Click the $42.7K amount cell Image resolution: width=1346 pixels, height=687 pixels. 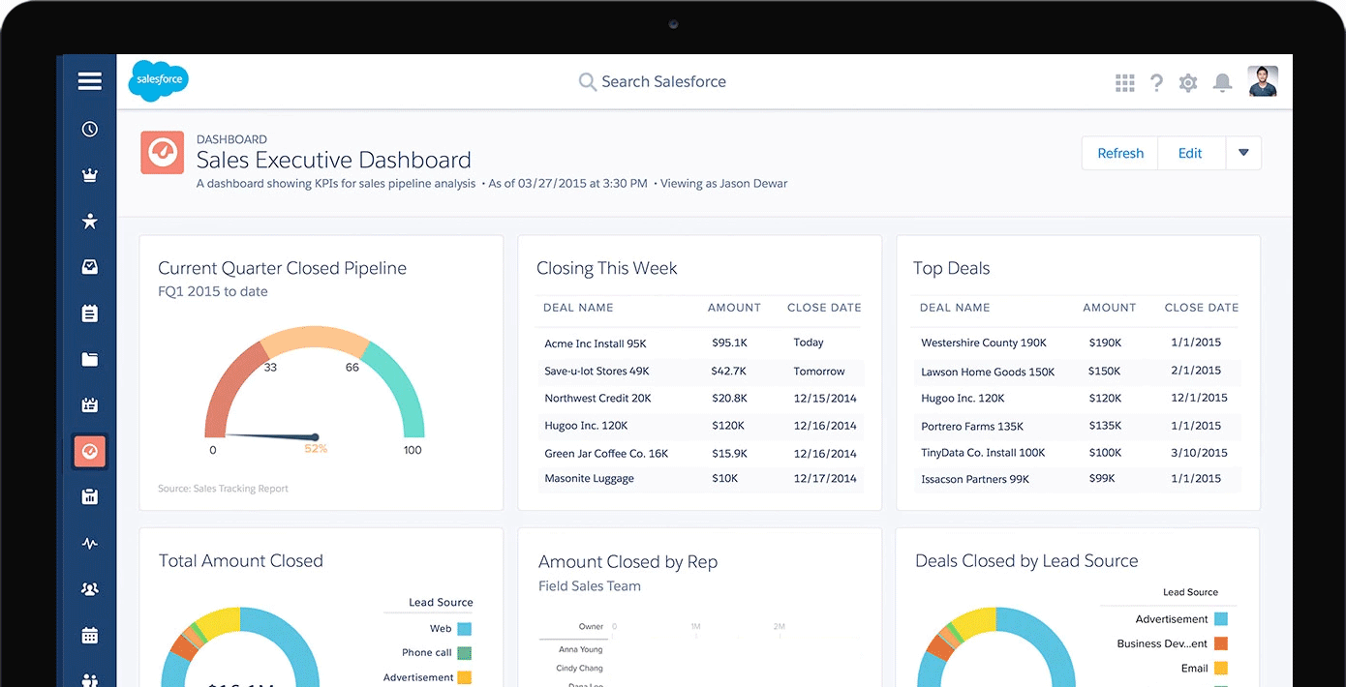pos(728,371)
